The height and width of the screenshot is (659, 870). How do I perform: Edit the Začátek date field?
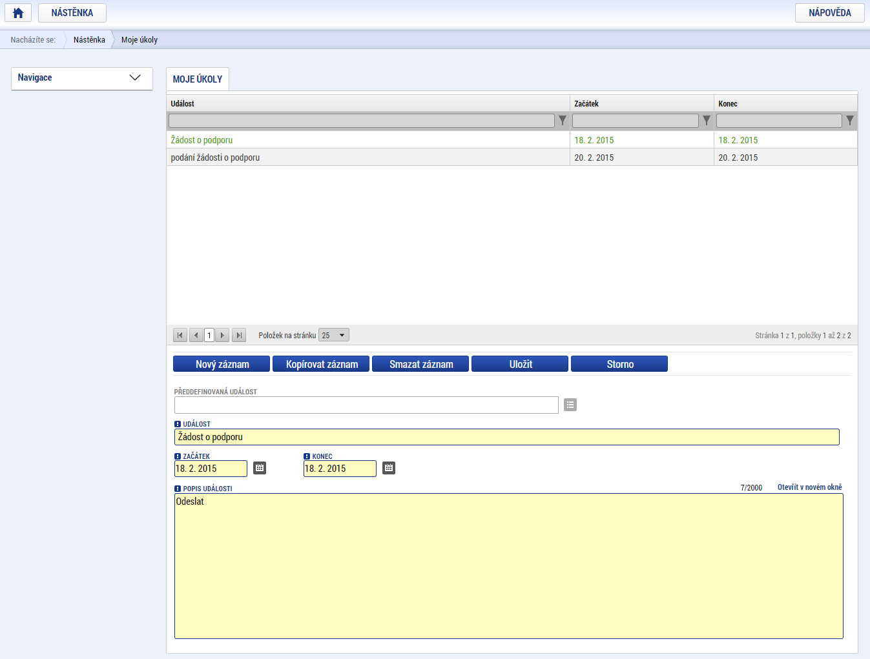click(x=211, y=469)
